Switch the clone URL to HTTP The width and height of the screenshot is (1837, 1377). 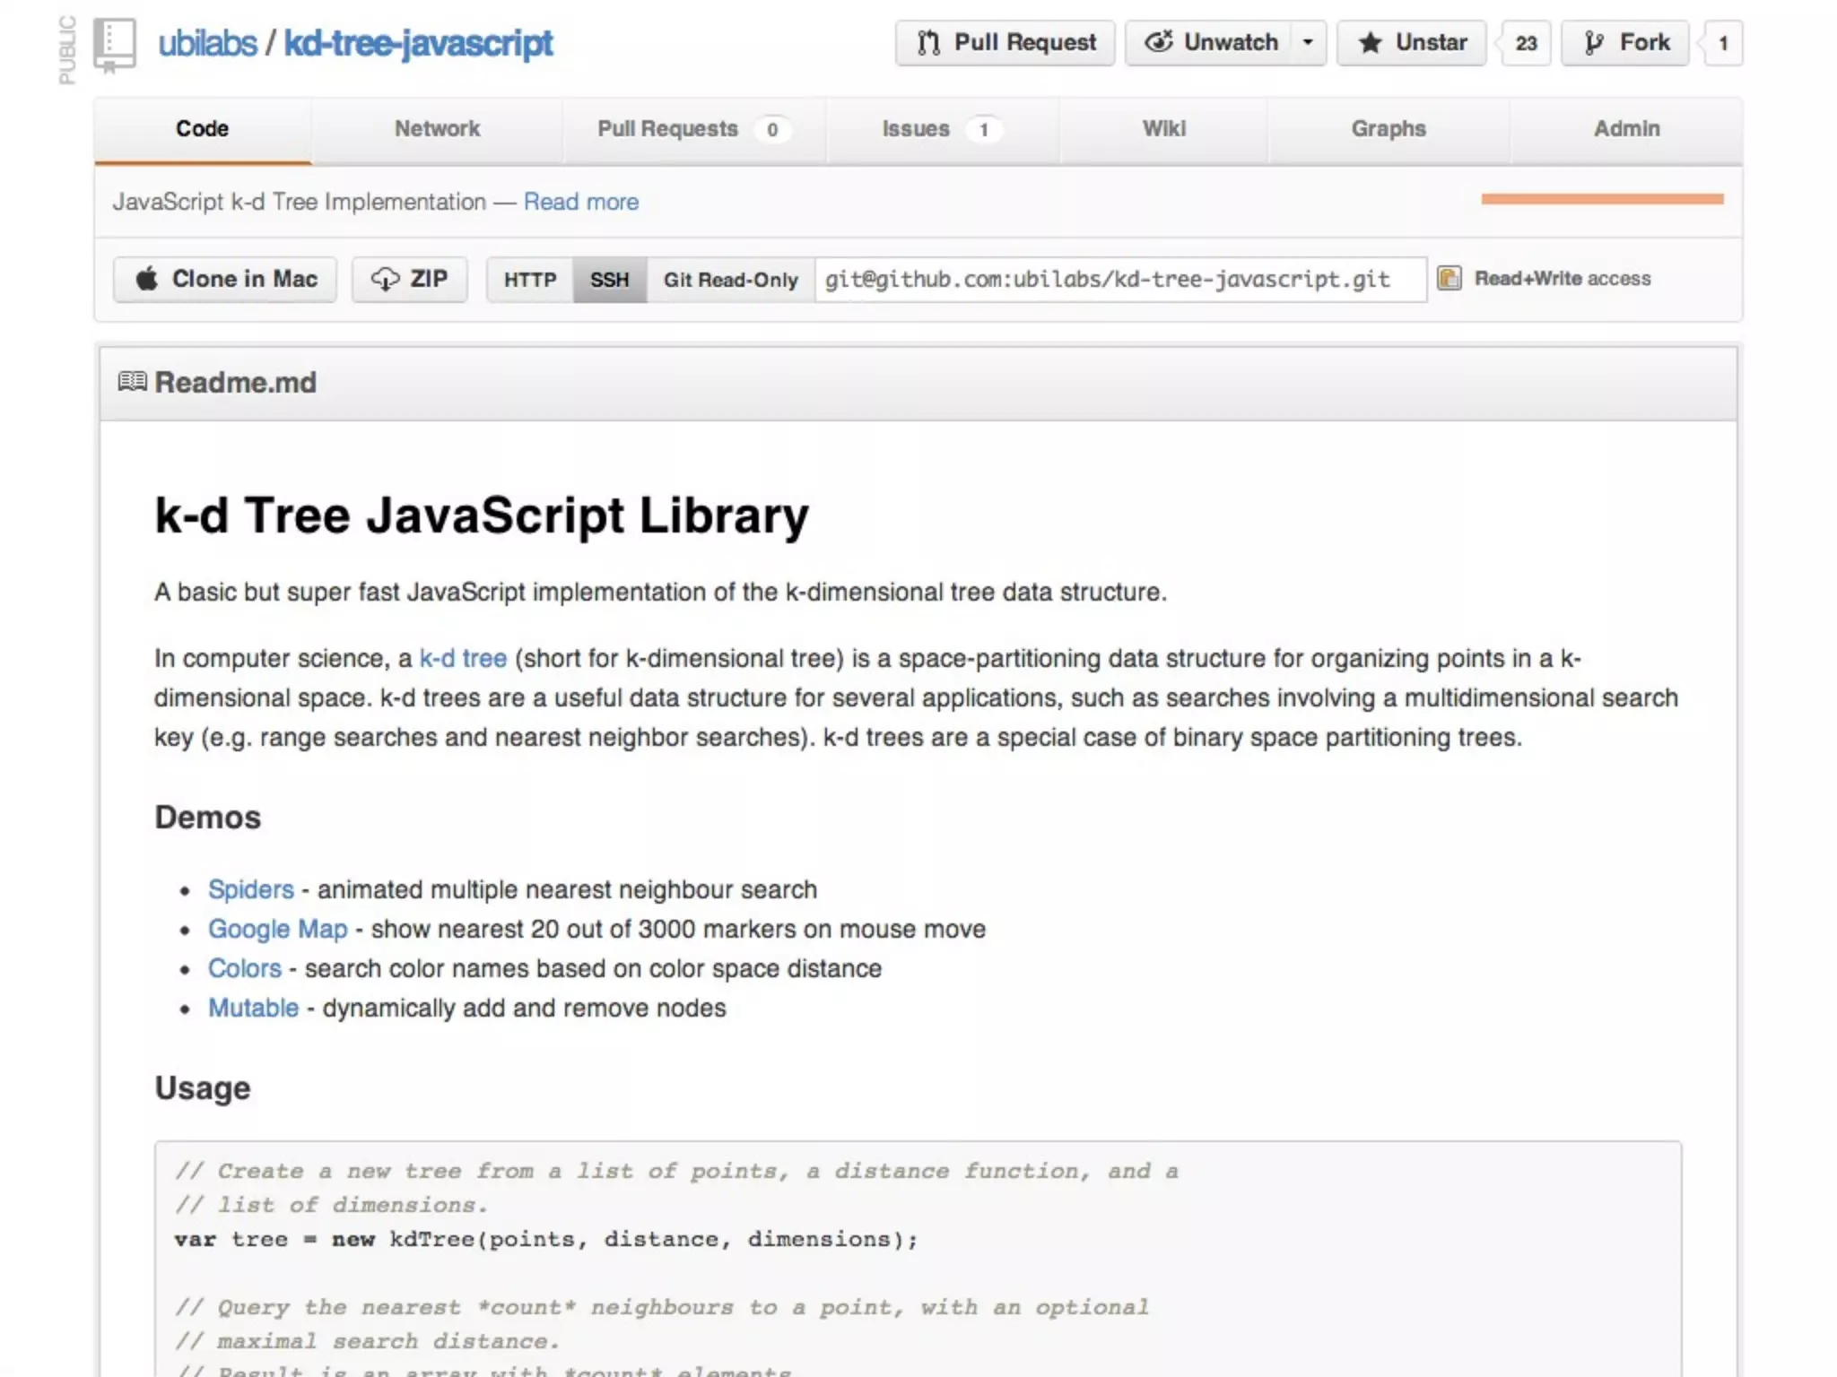530,280
